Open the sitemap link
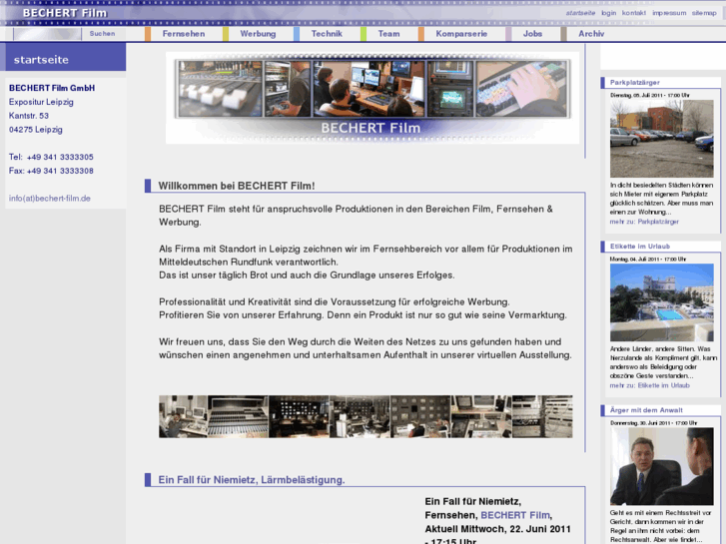 click(x=704, y=13)
